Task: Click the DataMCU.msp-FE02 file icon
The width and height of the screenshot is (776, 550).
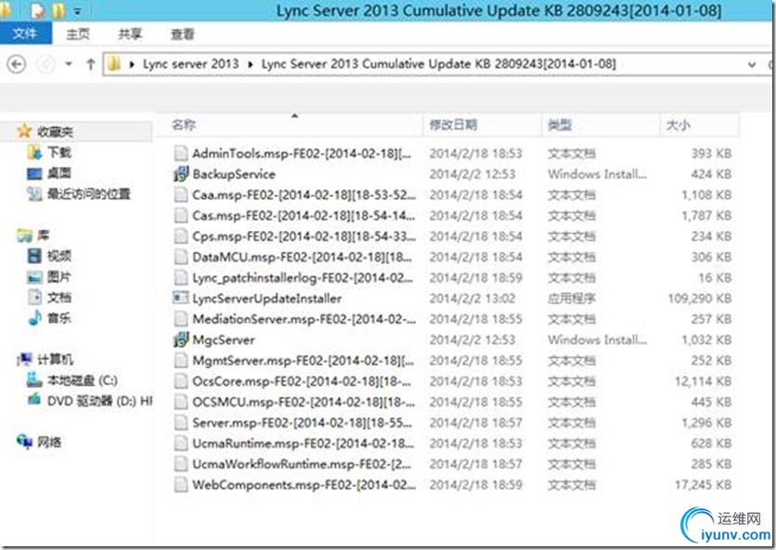Action: 181,257
